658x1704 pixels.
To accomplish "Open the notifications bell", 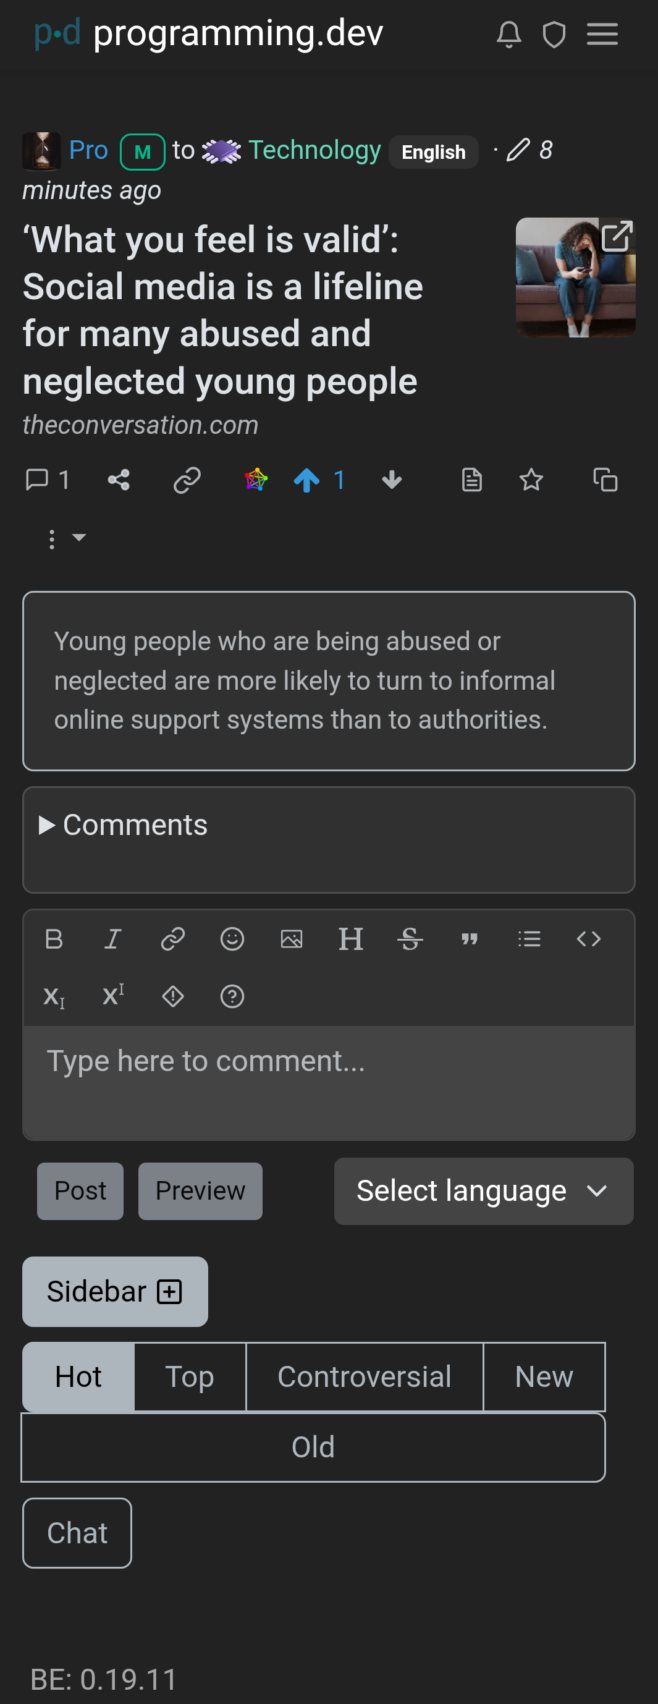I will coord(508,35).
